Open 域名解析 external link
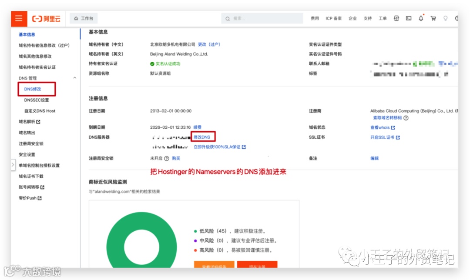 pos(30,122)
